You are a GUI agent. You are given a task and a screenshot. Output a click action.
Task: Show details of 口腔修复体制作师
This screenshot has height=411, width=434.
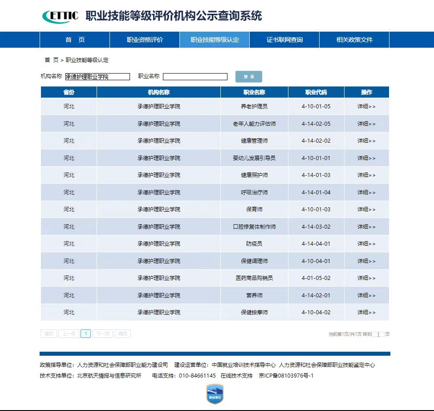point(366,227)
